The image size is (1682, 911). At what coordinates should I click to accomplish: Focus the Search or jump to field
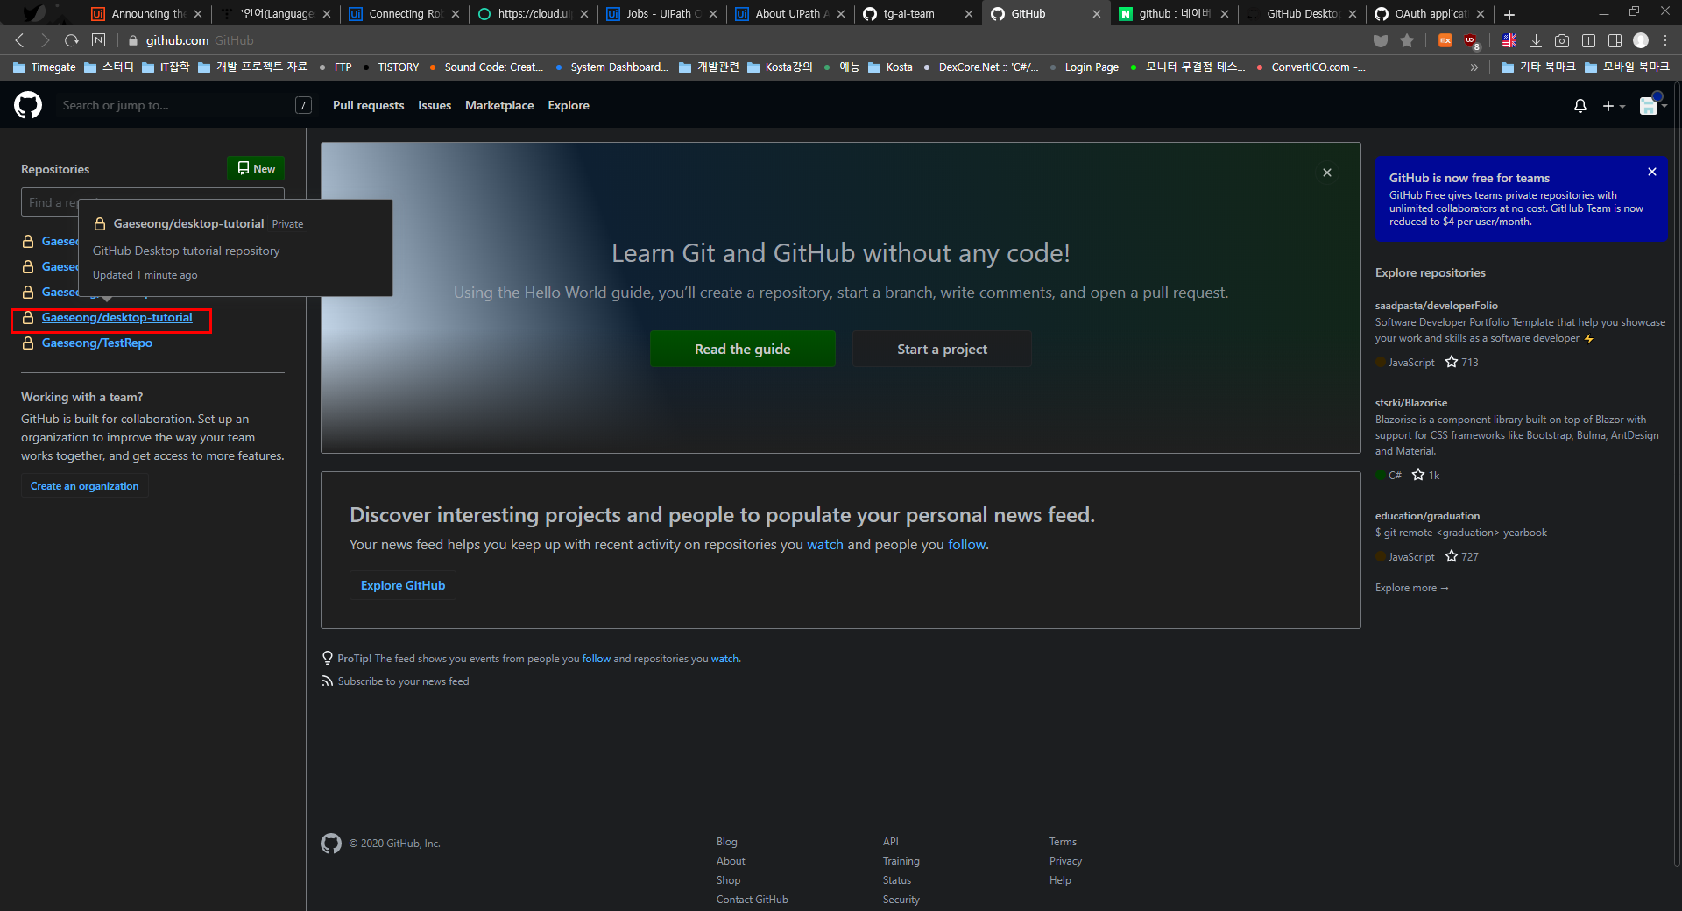(x=187, y=105)
